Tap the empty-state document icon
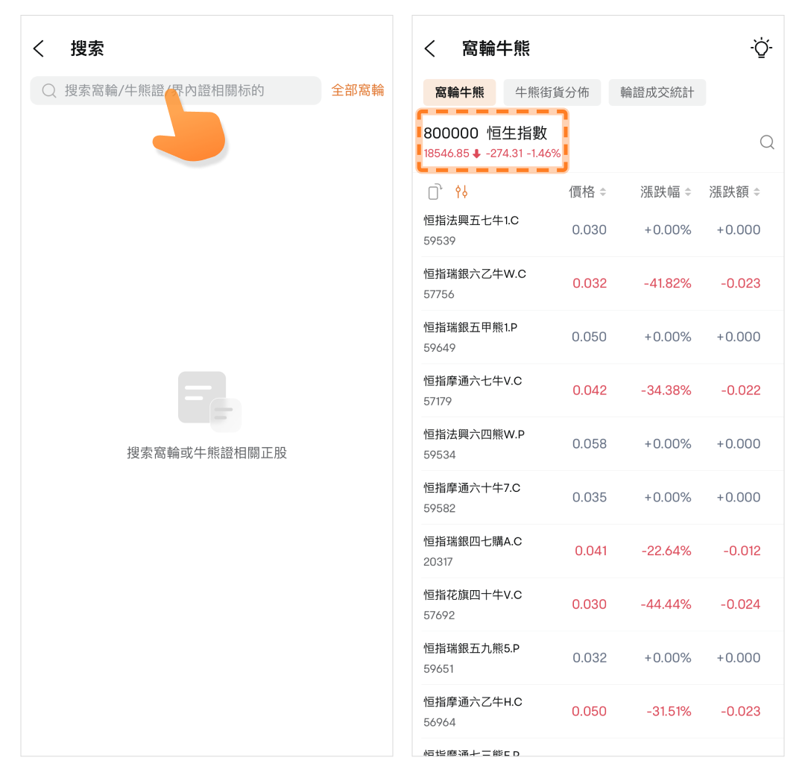Image resolution: width=805 pixels, height=772 pixels. (208, 402)
